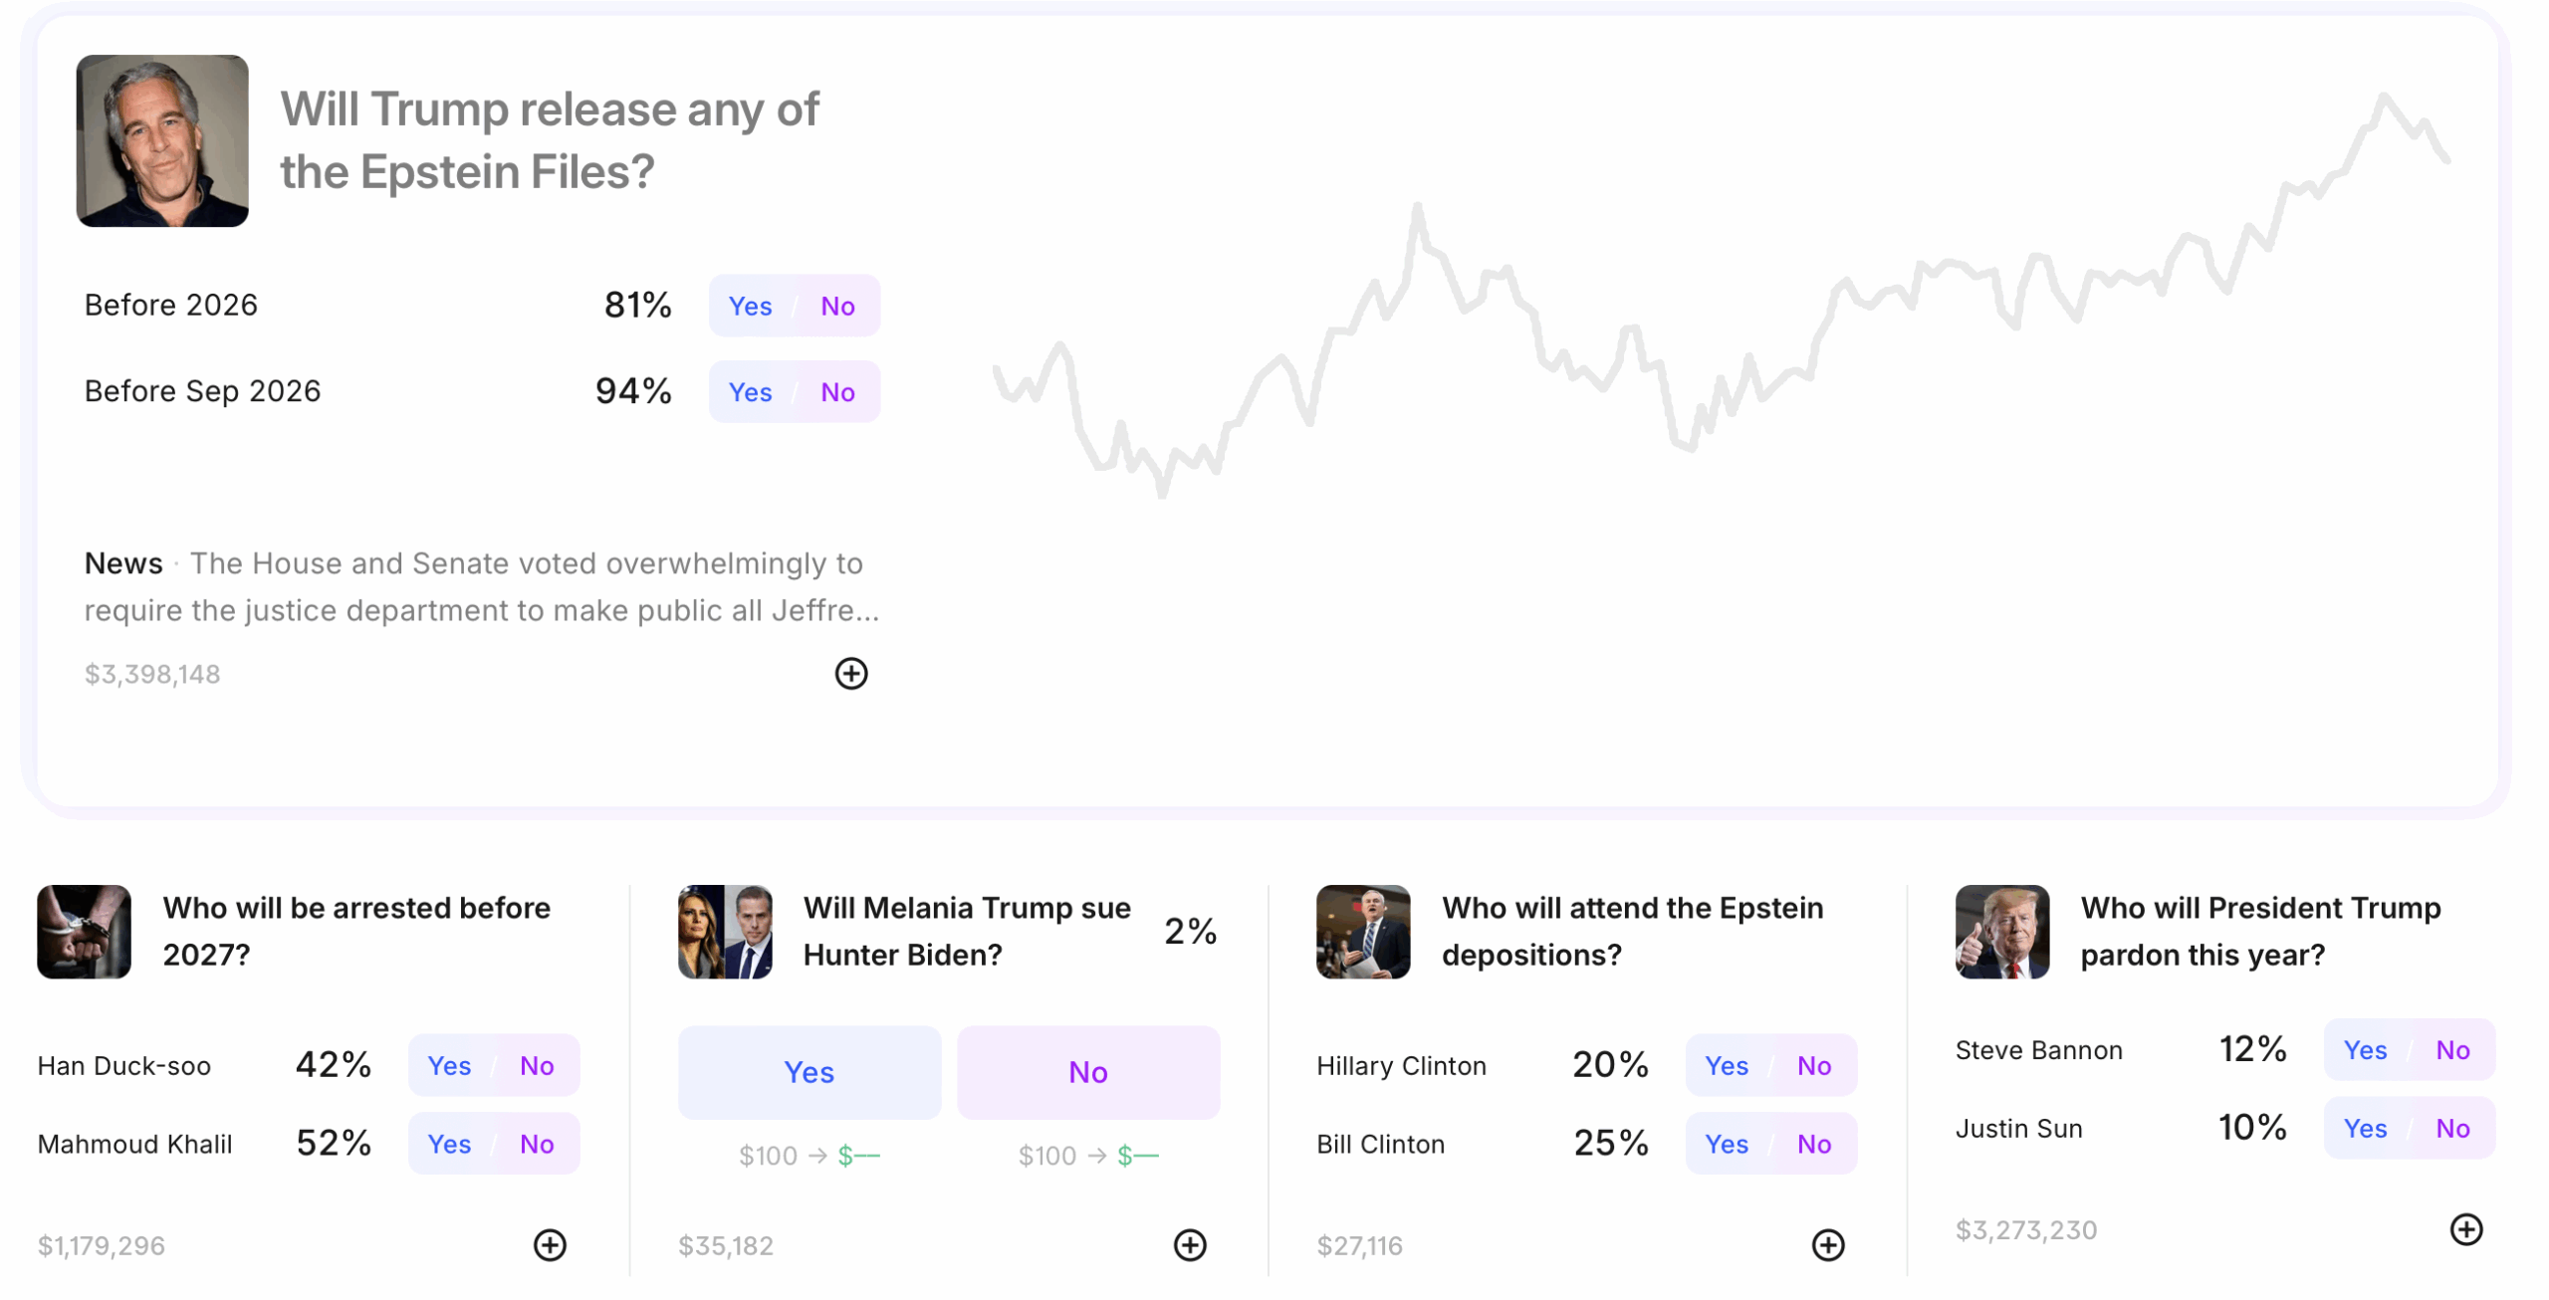The height and width of the screenshot is (1300, 2549).
Task: Click the Epstein Files price history chart
Action: (1721, 299)
